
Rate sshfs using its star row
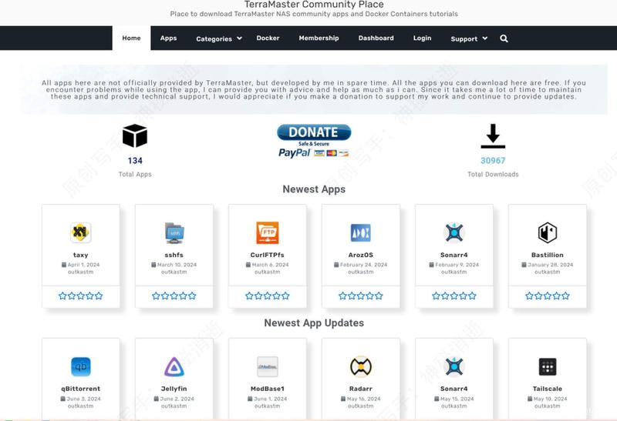click(174, 296)
